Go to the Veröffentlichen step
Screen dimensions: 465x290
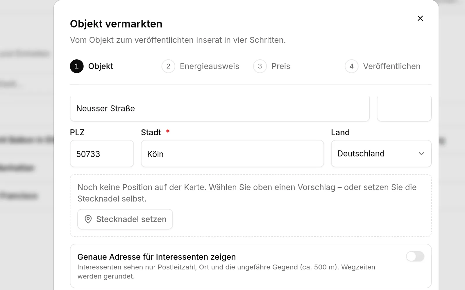(391, 66)
